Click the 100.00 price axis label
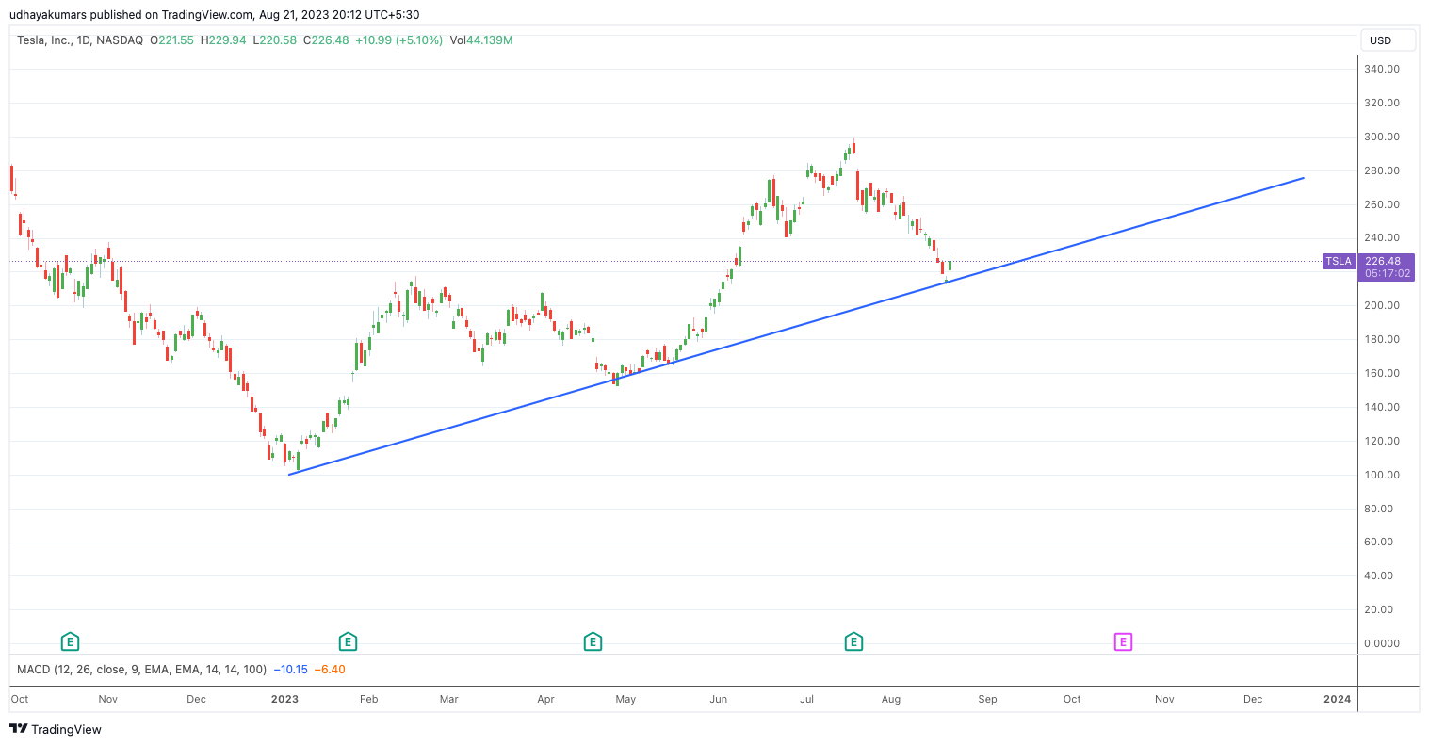 (x=1381, y=475)
